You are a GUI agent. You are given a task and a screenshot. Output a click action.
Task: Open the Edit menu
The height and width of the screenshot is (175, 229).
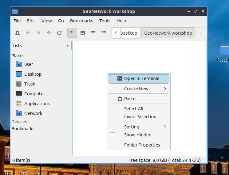pos(31,21)
